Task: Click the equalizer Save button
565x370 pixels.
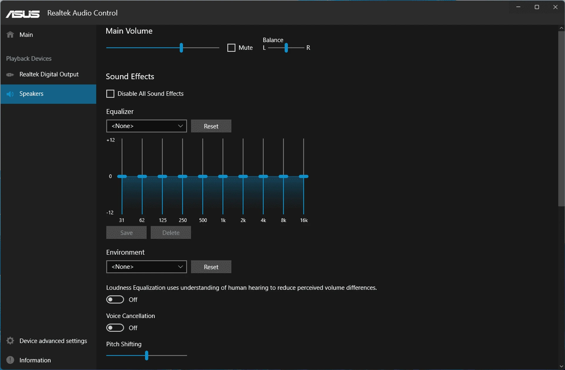Action: pos(126,233)
